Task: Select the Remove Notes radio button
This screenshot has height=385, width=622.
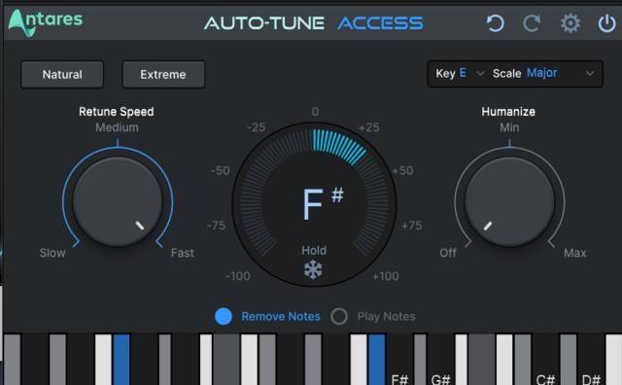Action: coord(224,316)
